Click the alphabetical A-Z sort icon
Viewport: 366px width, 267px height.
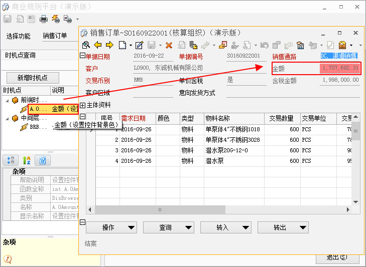point(26,160)
